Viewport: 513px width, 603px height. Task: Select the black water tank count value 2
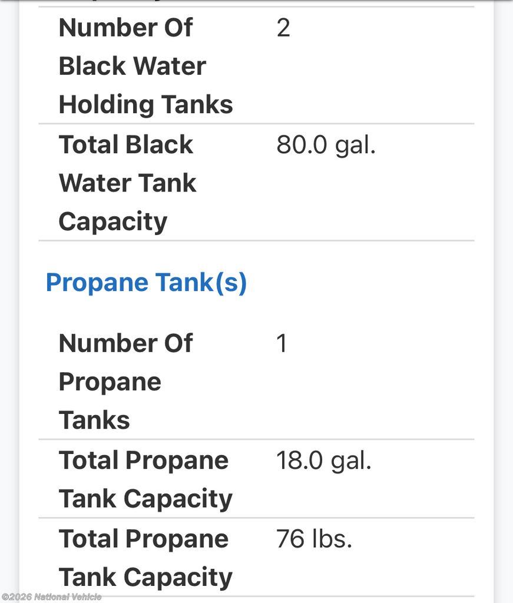(283, 28)
